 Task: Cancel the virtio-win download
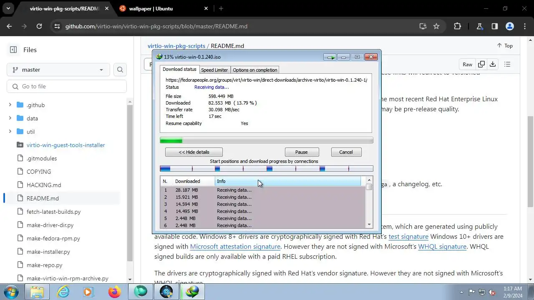(346, 152)
